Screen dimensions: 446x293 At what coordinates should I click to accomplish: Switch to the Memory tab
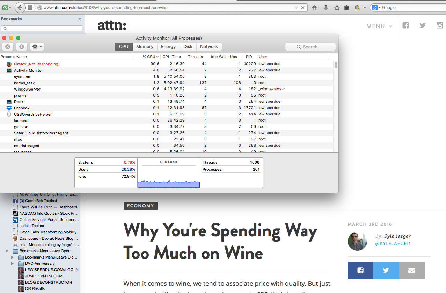click(x=145, y=47)
